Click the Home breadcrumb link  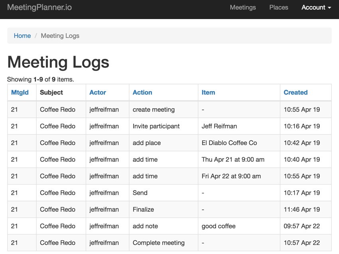click(22, 35)
